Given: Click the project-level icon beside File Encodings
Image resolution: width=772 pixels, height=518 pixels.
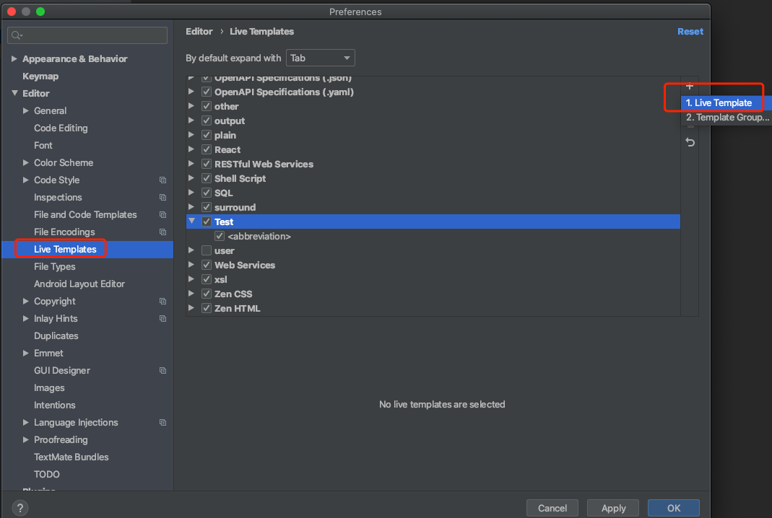Looking at the screenshot, I should click(x=162, y=232).
